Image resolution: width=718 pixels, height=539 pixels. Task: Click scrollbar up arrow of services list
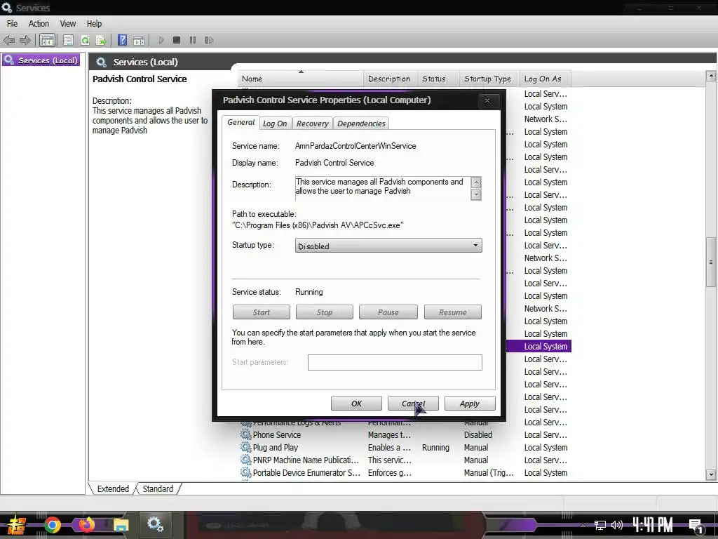tap(711, 76)
